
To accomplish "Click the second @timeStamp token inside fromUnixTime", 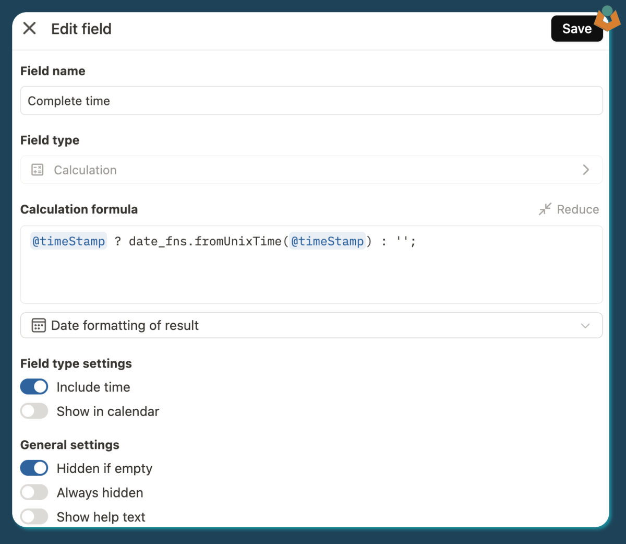I will point(327,241).
